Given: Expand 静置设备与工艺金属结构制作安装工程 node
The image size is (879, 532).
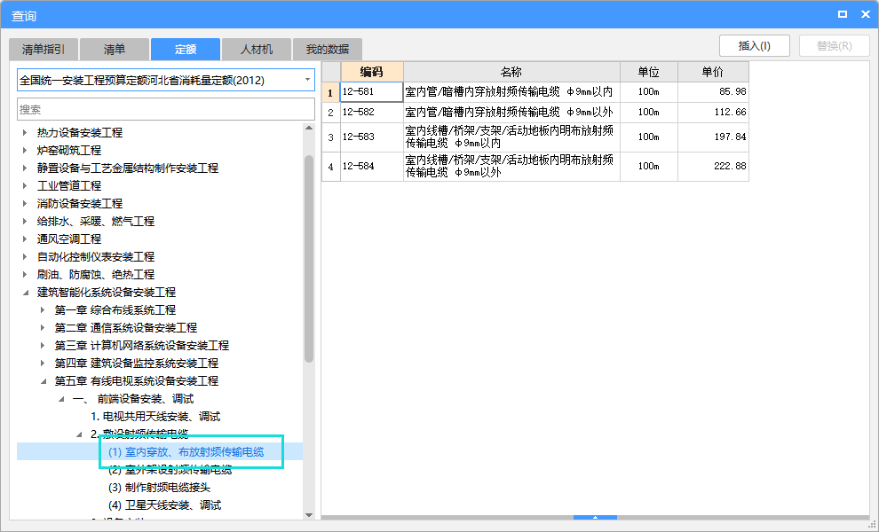Looking at the screenshot, I should 25,168.
